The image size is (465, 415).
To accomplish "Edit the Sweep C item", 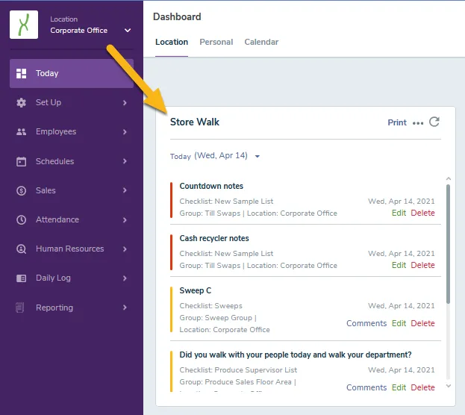I will tap(399, 323).
